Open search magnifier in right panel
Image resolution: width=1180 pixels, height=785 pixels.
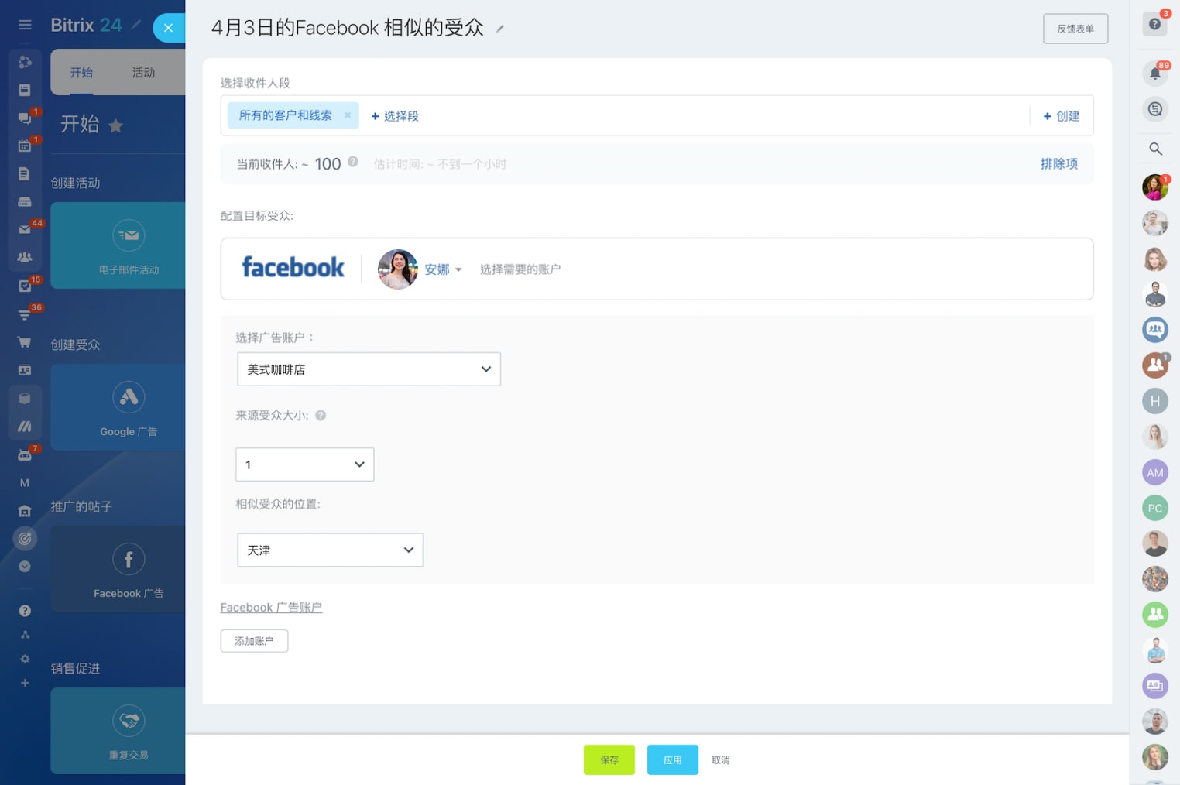1155,149
